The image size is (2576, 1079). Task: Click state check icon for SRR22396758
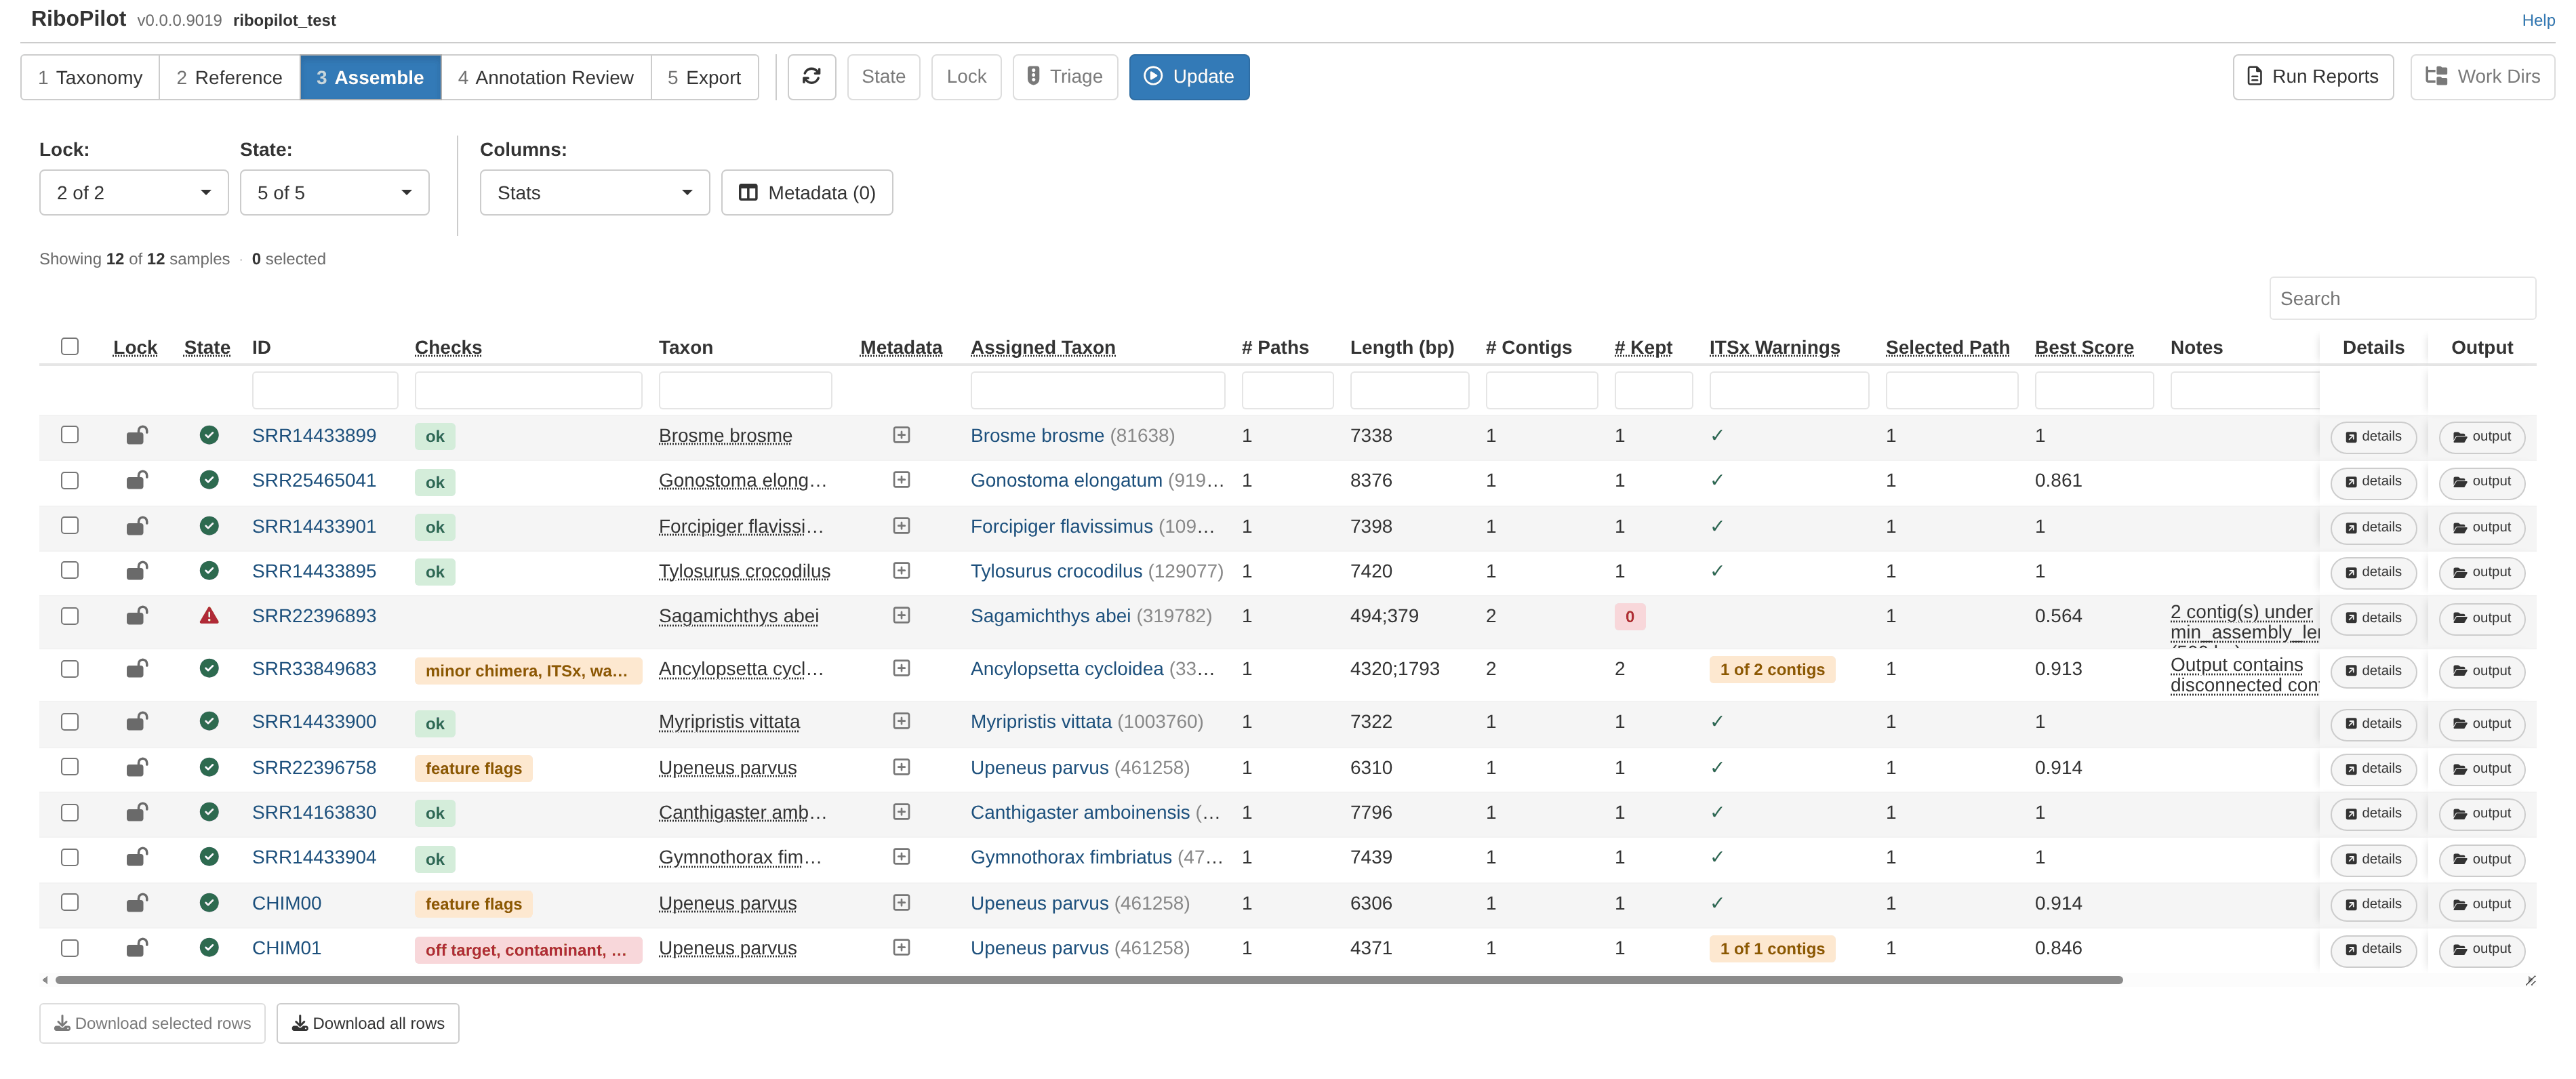click(x=209, y=767)
